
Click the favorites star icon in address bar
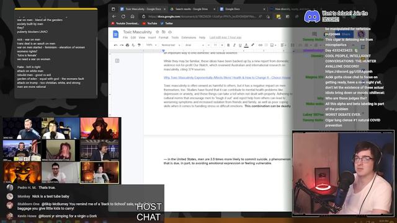point(268,17)
